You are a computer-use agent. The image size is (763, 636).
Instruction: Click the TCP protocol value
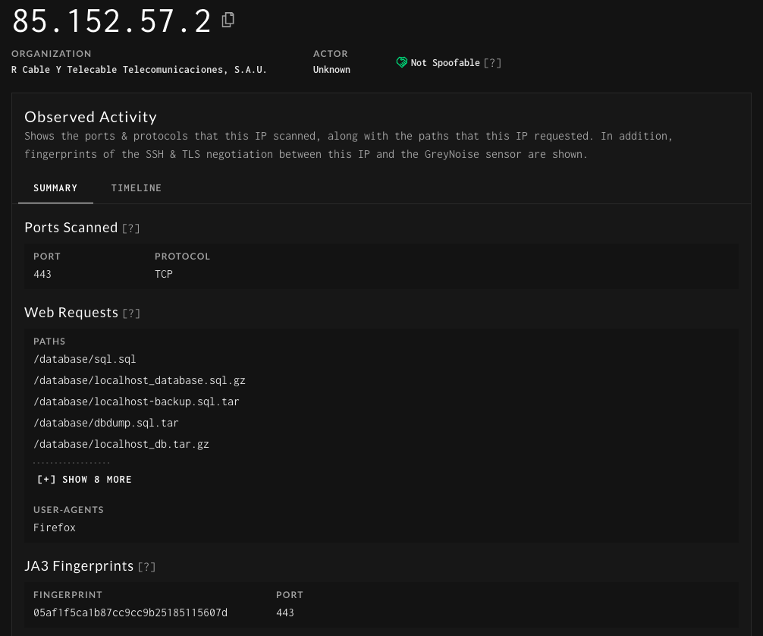point(164,274)
